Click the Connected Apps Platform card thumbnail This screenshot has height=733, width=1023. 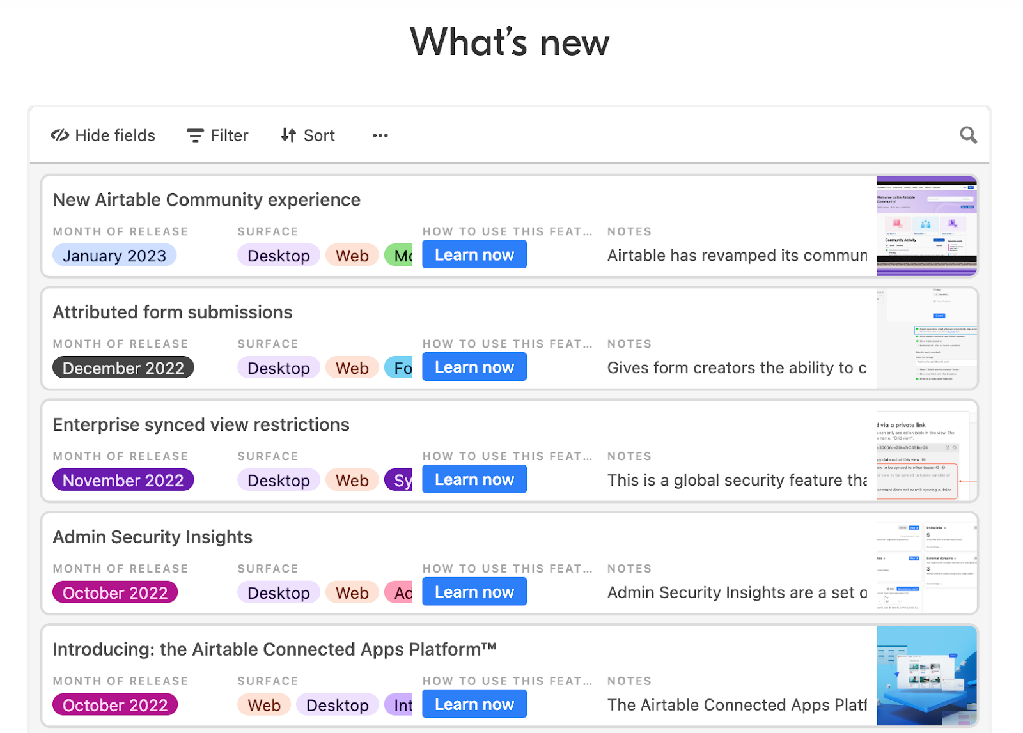click(x=926, y=675)
